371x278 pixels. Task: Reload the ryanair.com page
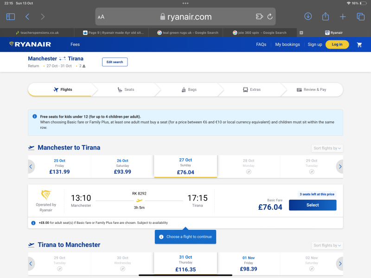[269, 16]
